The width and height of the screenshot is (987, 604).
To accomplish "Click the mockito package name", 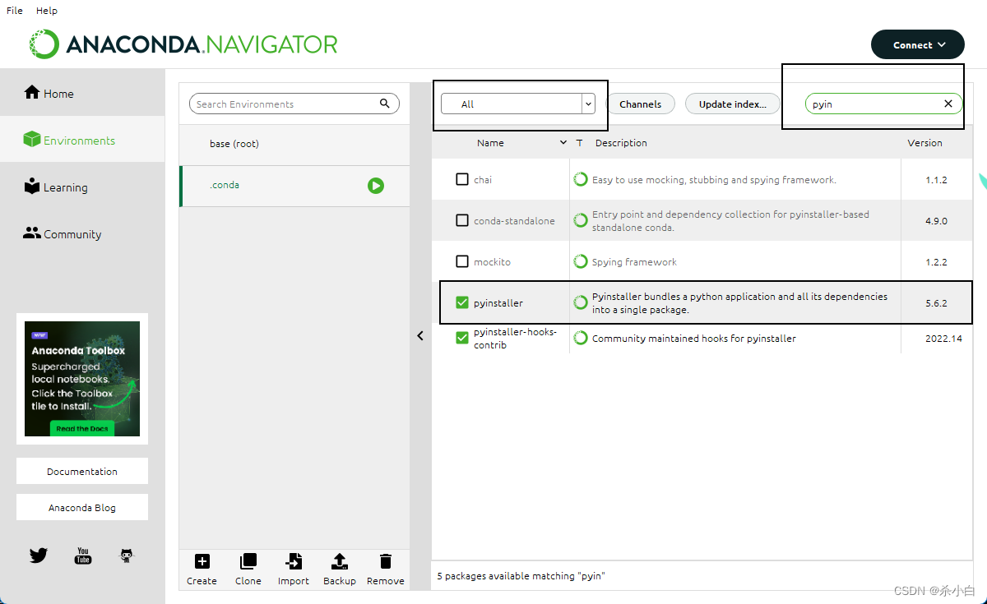I will point(492,262).
